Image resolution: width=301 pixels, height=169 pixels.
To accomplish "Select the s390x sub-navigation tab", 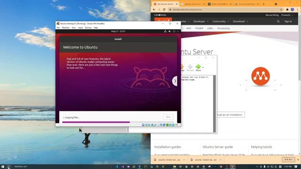I will [210, 28].
